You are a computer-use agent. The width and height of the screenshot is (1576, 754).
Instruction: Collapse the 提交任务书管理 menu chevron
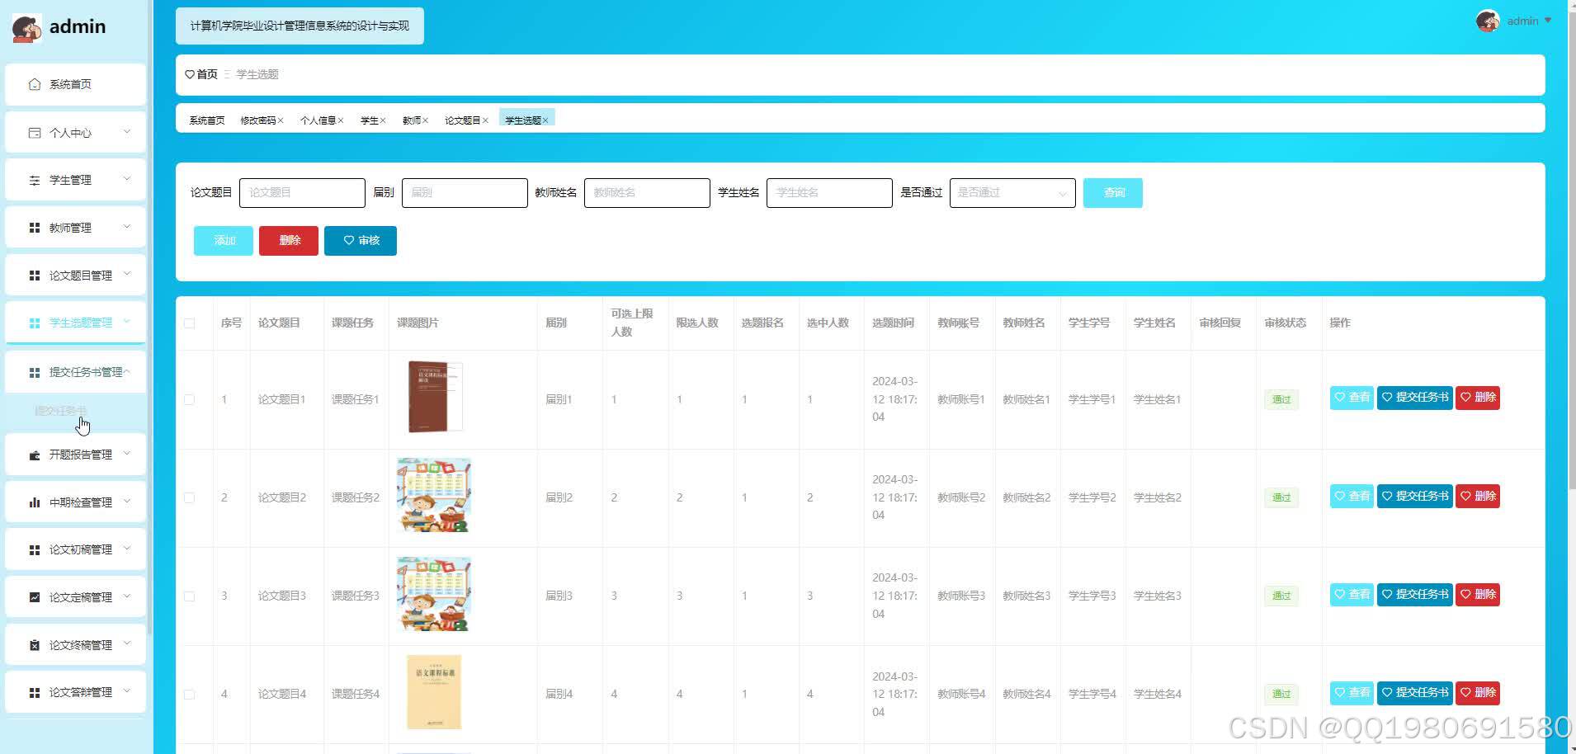127,372
